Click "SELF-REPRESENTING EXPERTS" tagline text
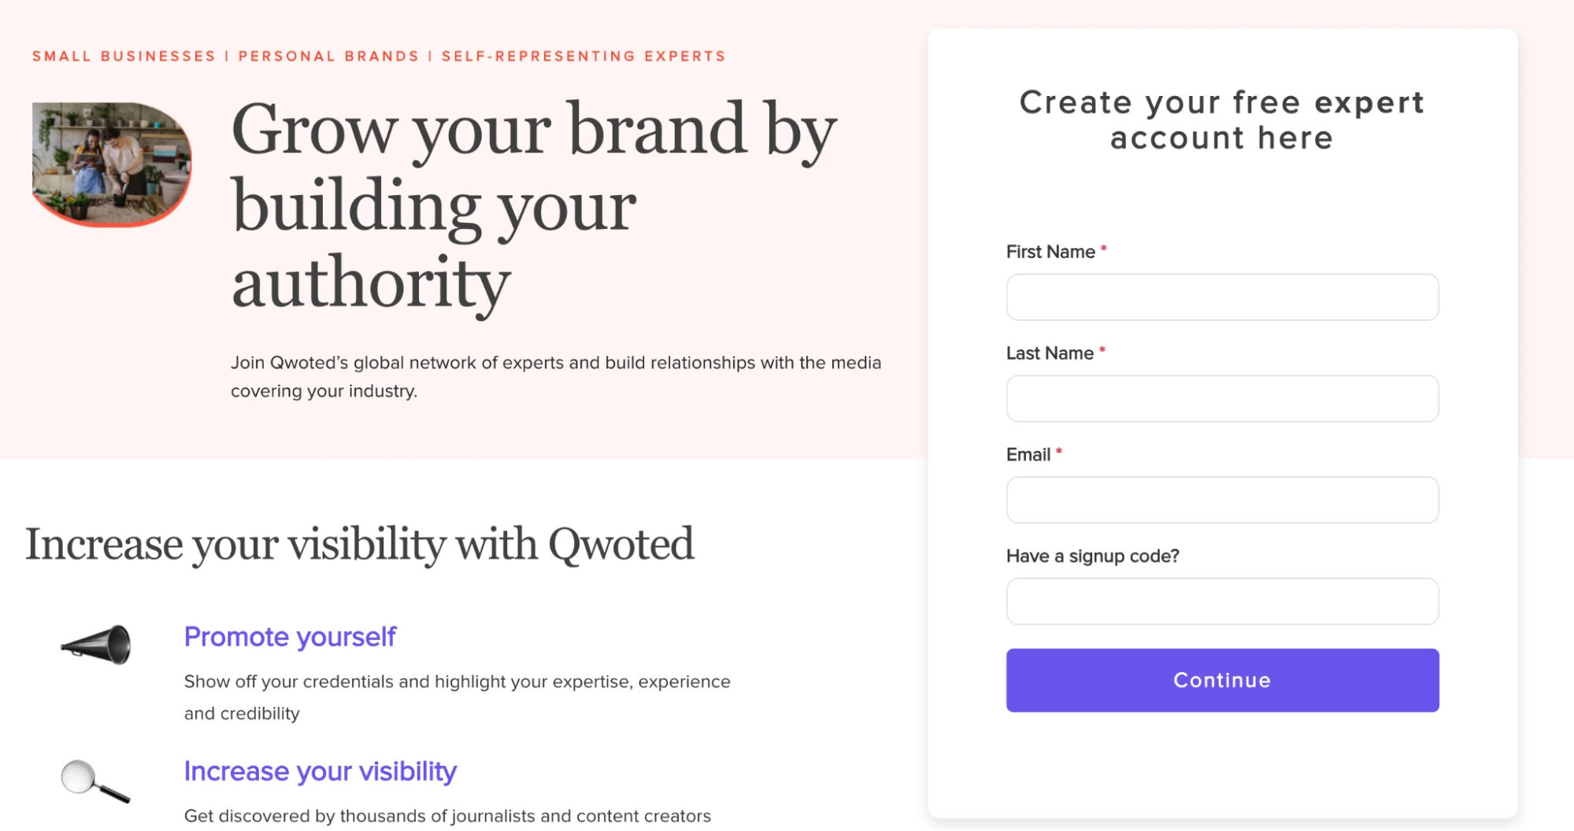Viewport: 1574px width, 831px height. [583, 57]
